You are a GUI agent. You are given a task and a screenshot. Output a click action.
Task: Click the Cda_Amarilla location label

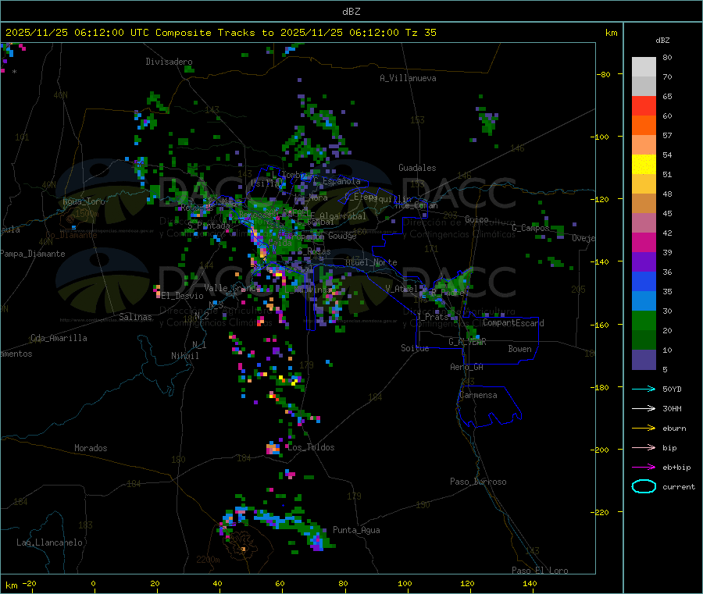click(59, 338)
